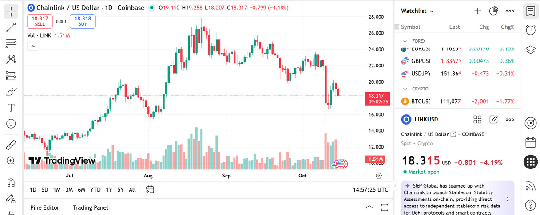Add a symbol to the watchlist
Viewport: 540px width, 215px height.
tap(477, 11)
